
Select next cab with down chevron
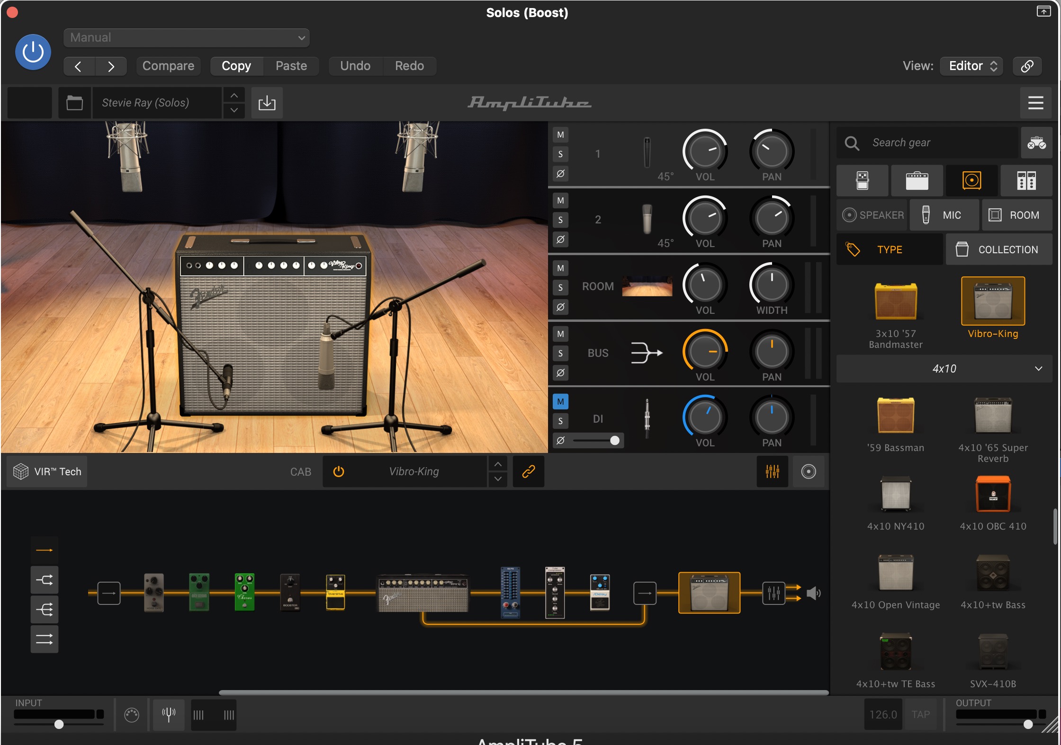coord(498,479)
